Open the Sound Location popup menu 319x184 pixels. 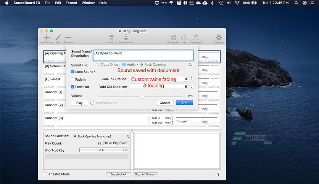pyautogui.click(x=101, y=136)
